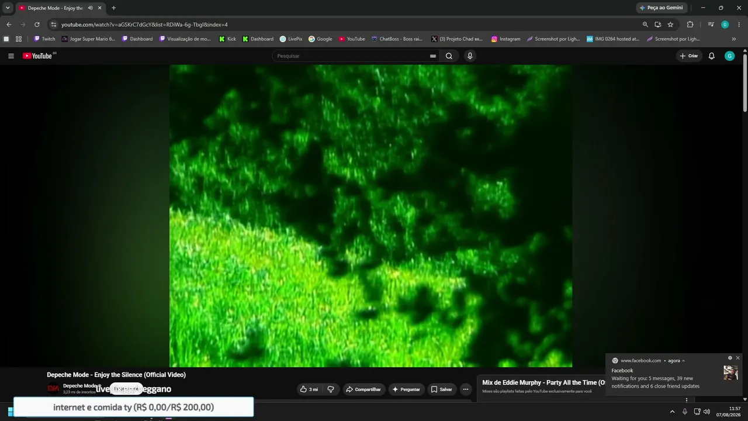
Task: Open the YouTube bookmark
Action: tap(352, 39)
